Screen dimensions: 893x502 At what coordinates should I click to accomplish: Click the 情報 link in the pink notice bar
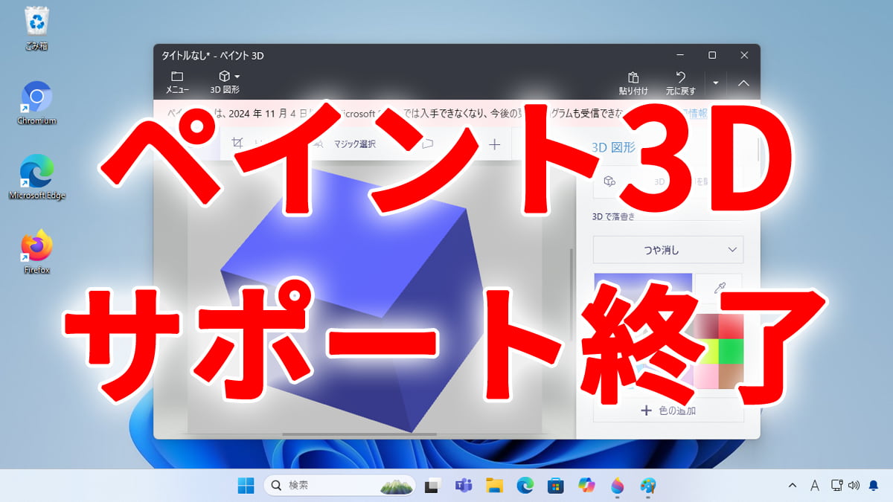(697, 113)
